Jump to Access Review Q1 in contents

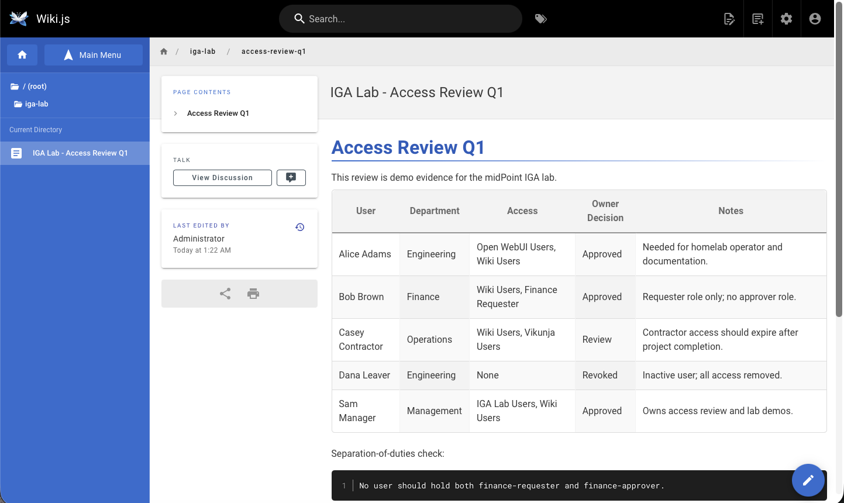[x=218, y=113]
